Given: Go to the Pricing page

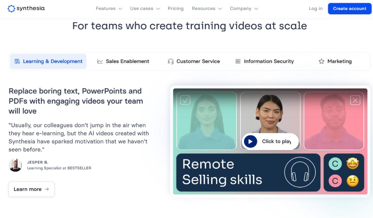Looking at the screenshot, I should (176, 9).
